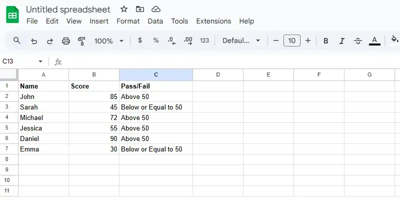Open the Insert menu
The image size is (400, 200).
[x=99, y=21]
